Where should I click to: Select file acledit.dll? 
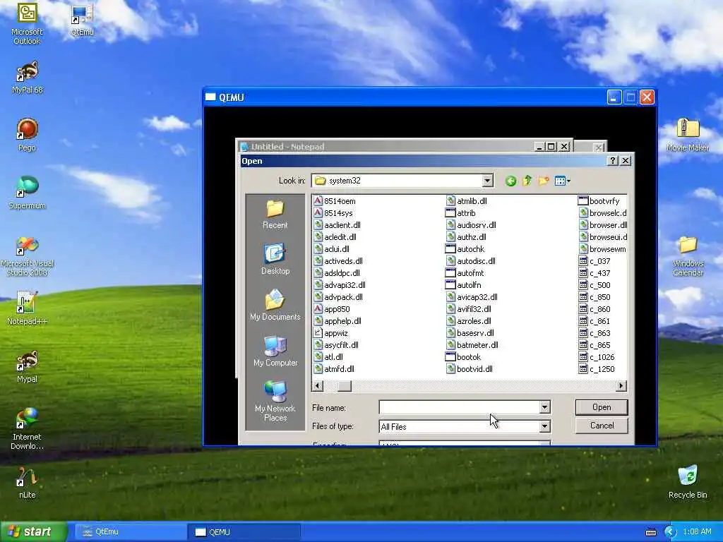335,237
